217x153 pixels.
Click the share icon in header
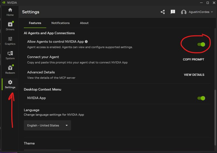coord(163,12)
